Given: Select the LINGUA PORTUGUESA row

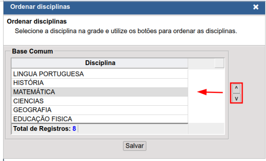Looking at the screenshot, I should click(100, 74).
